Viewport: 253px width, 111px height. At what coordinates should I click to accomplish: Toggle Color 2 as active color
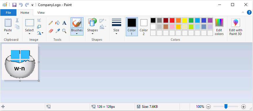(x=144, y=27)
